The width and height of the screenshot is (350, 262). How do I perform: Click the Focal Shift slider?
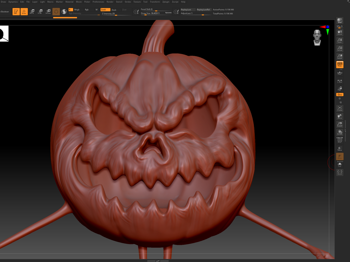(156, 10)
